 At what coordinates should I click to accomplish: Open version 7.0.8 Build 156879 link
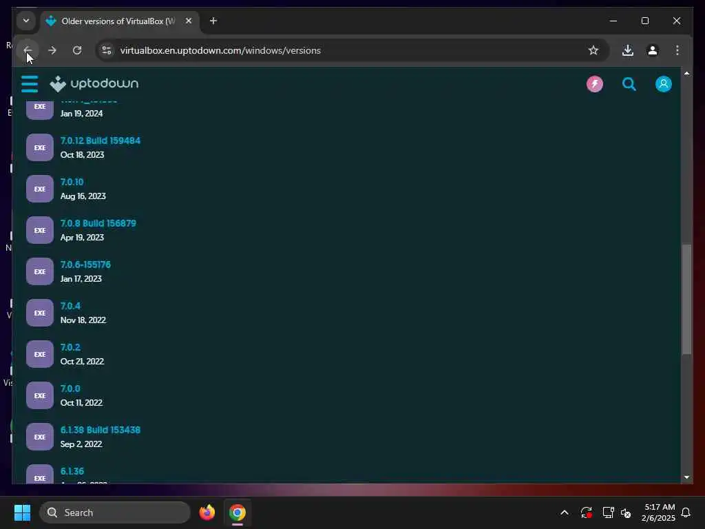[x=98, y=224]
